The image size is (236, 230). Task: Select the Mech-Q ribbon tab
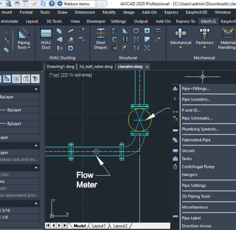(208, 21)
